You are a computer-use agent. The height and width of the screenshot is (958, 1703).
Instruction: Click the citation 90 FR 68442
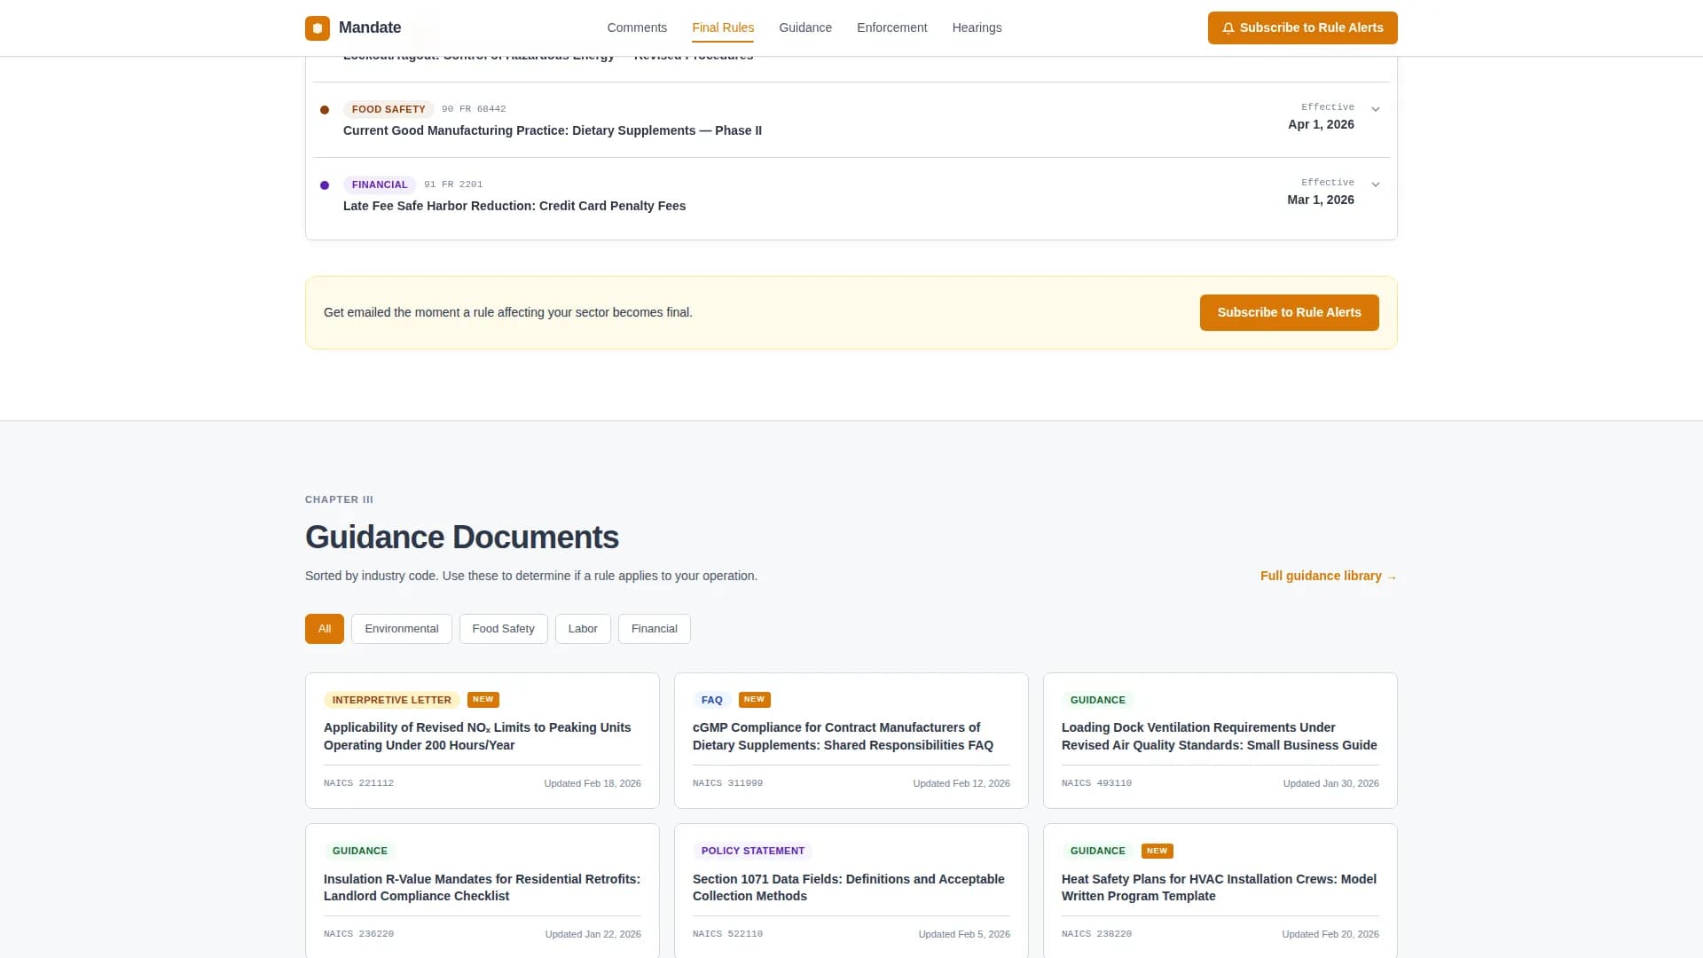(x=474, y=109)
